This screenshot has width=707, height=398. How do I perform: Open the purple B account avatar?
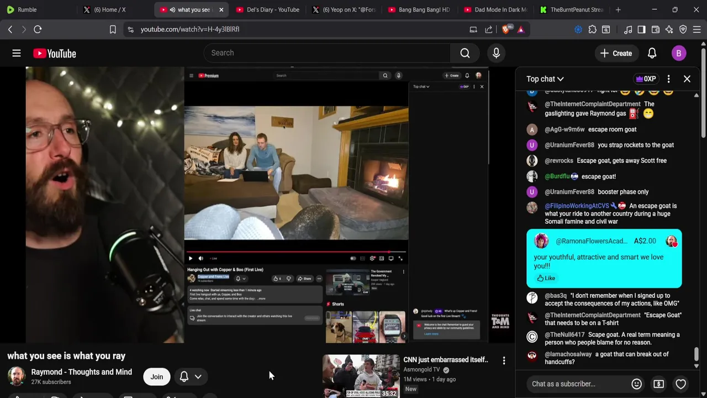click(679, 53)
